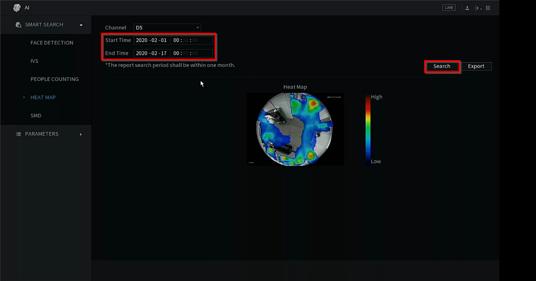Screen dimensions: 536x281
Task: Click the report search period note
Action: click(x=170, y=65)
